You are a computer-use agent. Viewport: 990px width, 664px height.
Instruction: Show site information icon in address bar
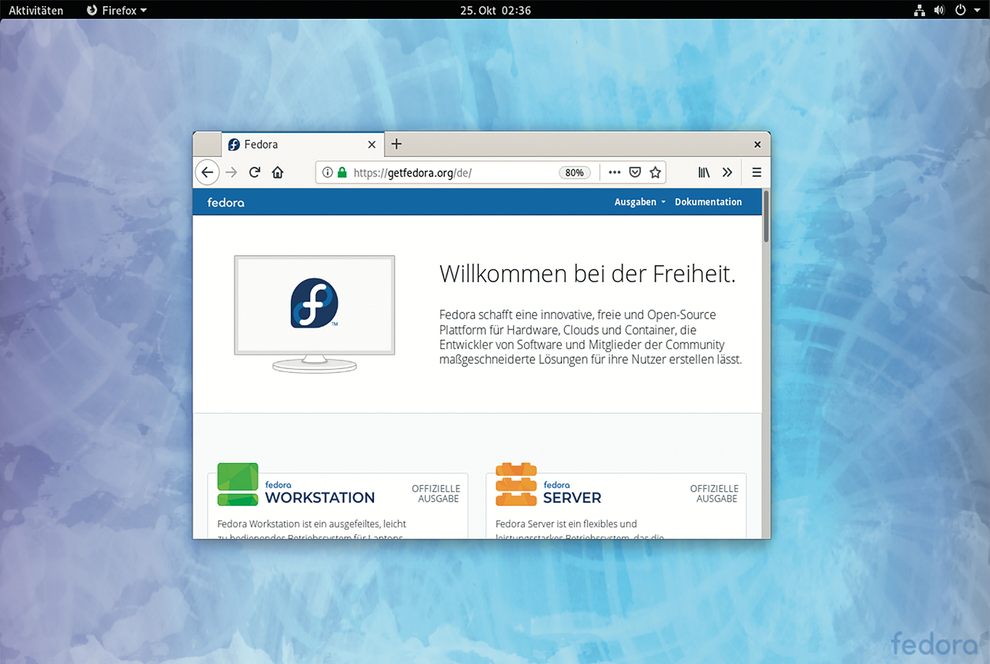327,173
